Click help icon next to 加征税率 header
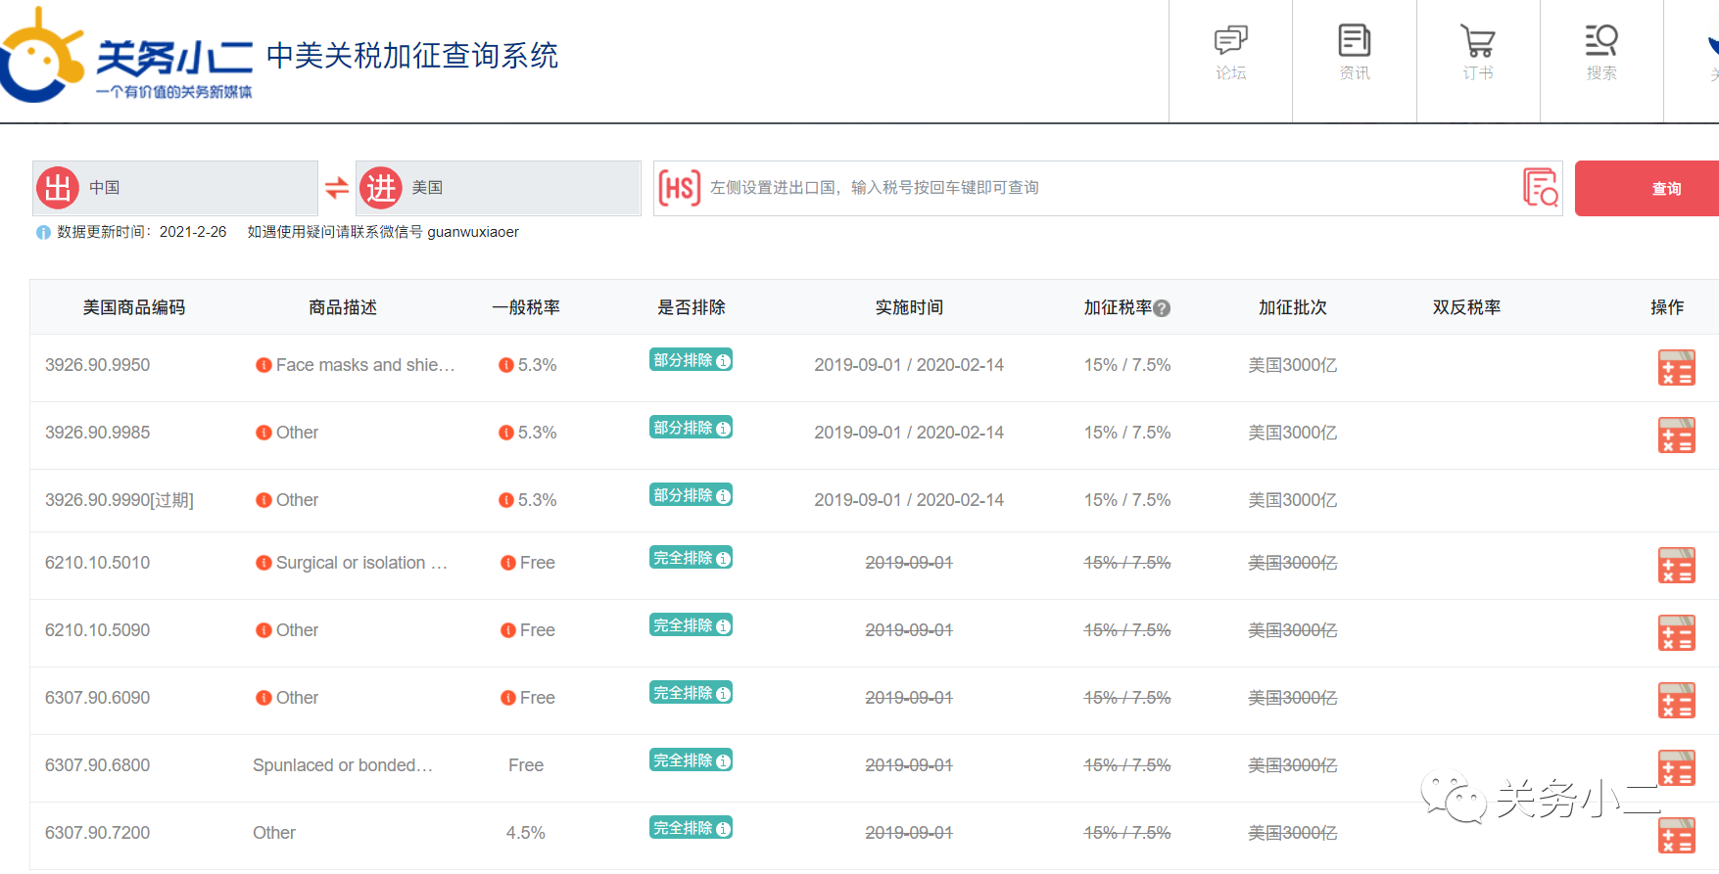The height and width of the screenshot is (874, 1719). pos(1162,308)
